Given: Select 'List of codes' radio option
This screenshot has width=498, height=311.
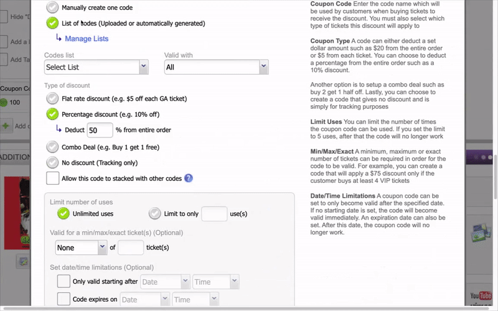Looking at the screenshot, I should coord(52,23).
